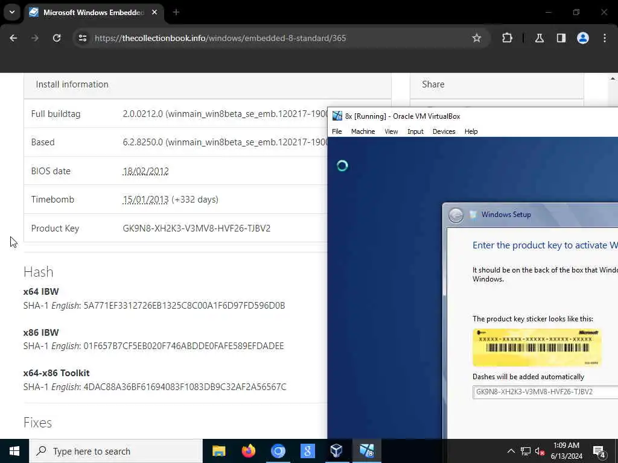Screen dimensions: 618x463
Task: Open VirtualBox Help menu
Action: click(x=471, y=131)
